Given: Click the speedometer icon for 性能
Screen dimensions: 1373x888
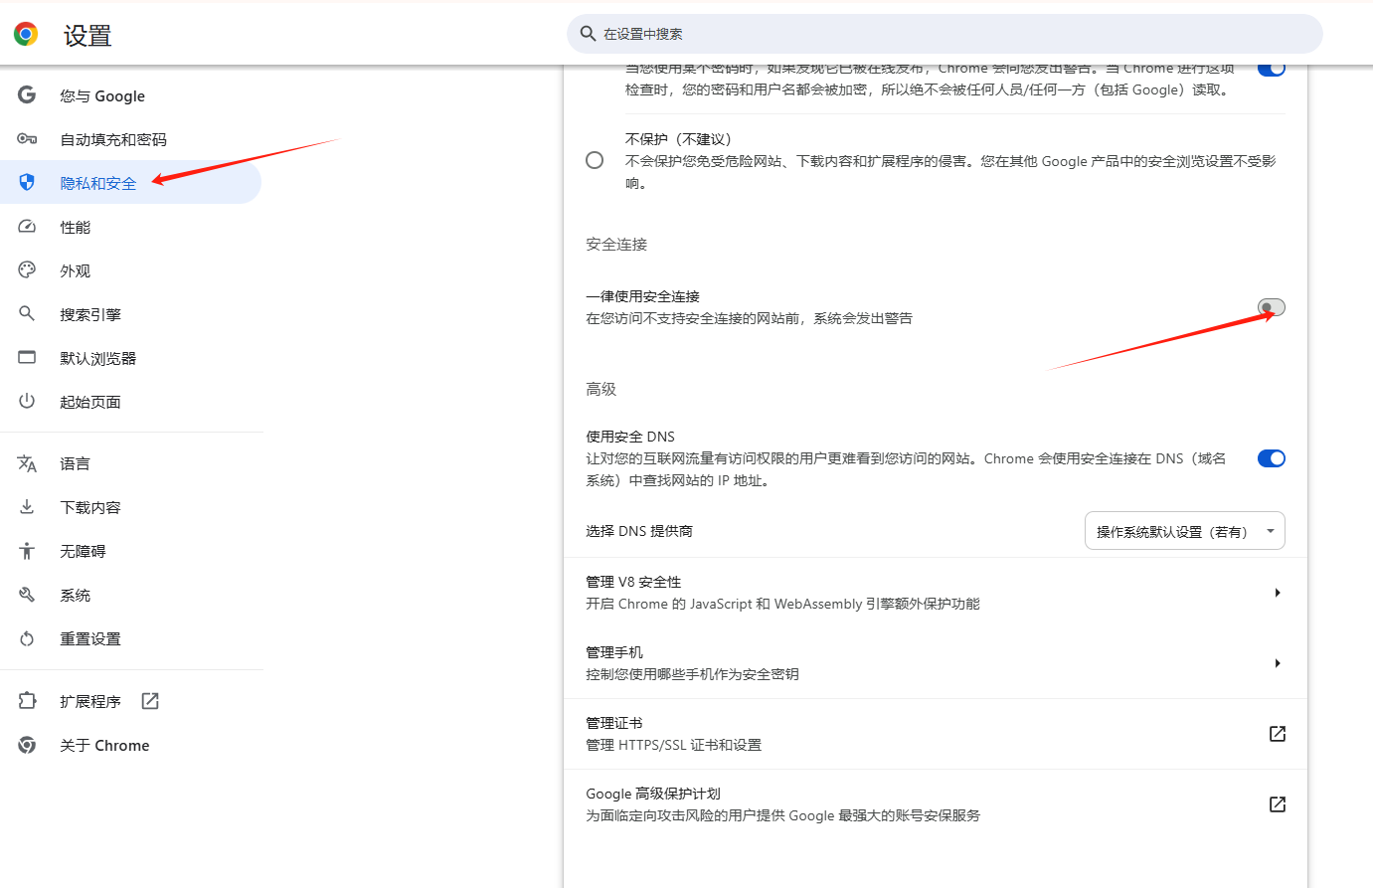Looking at the screenshot, I should (x=27, y=227).
